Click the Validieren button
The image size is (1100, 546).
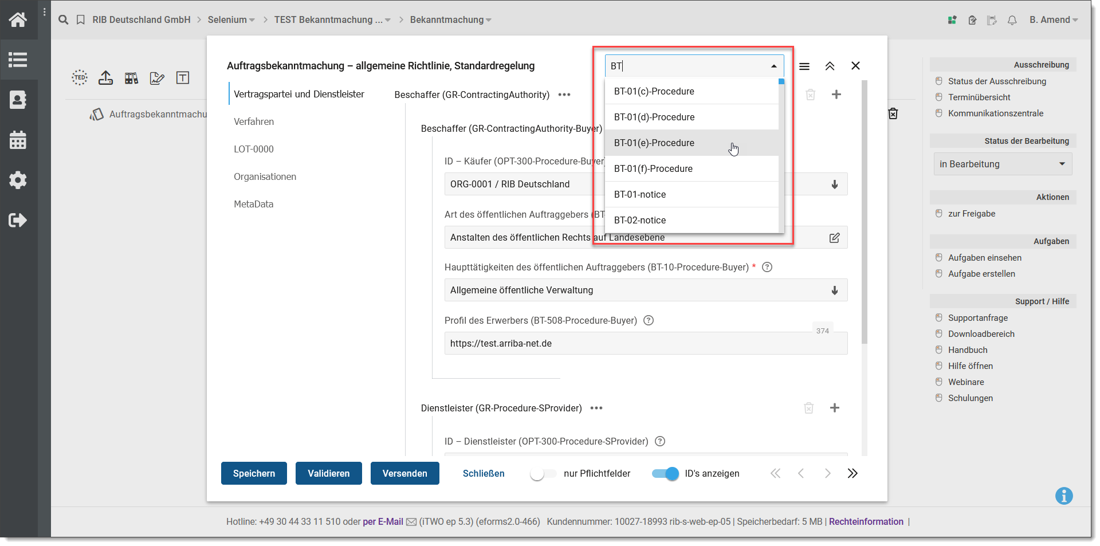[329, 473]
